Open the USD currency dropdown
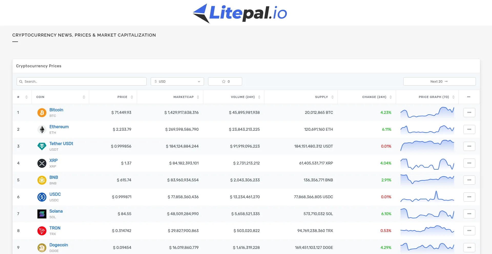Screen dimensions: 492x254 pos(177,82)
